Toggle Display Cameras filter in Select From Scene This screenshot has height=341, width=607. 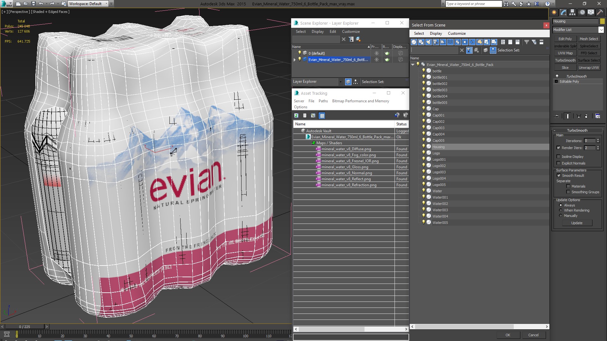point(436,42)
